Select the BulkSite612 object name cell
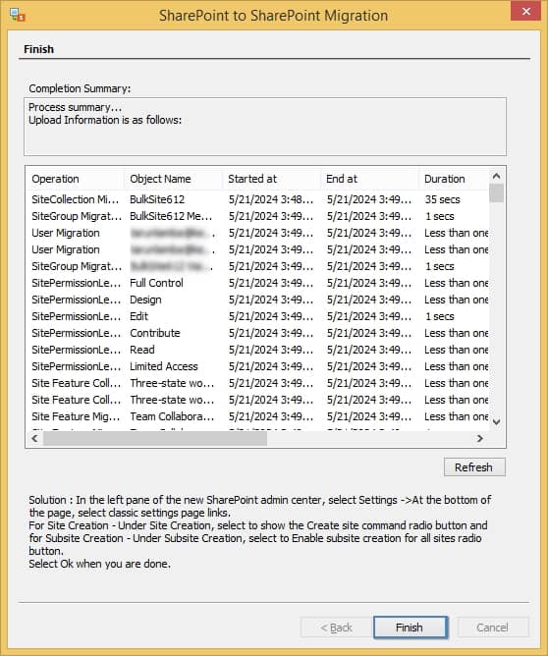This screenshot has width=548, height=656. [157, 199]
